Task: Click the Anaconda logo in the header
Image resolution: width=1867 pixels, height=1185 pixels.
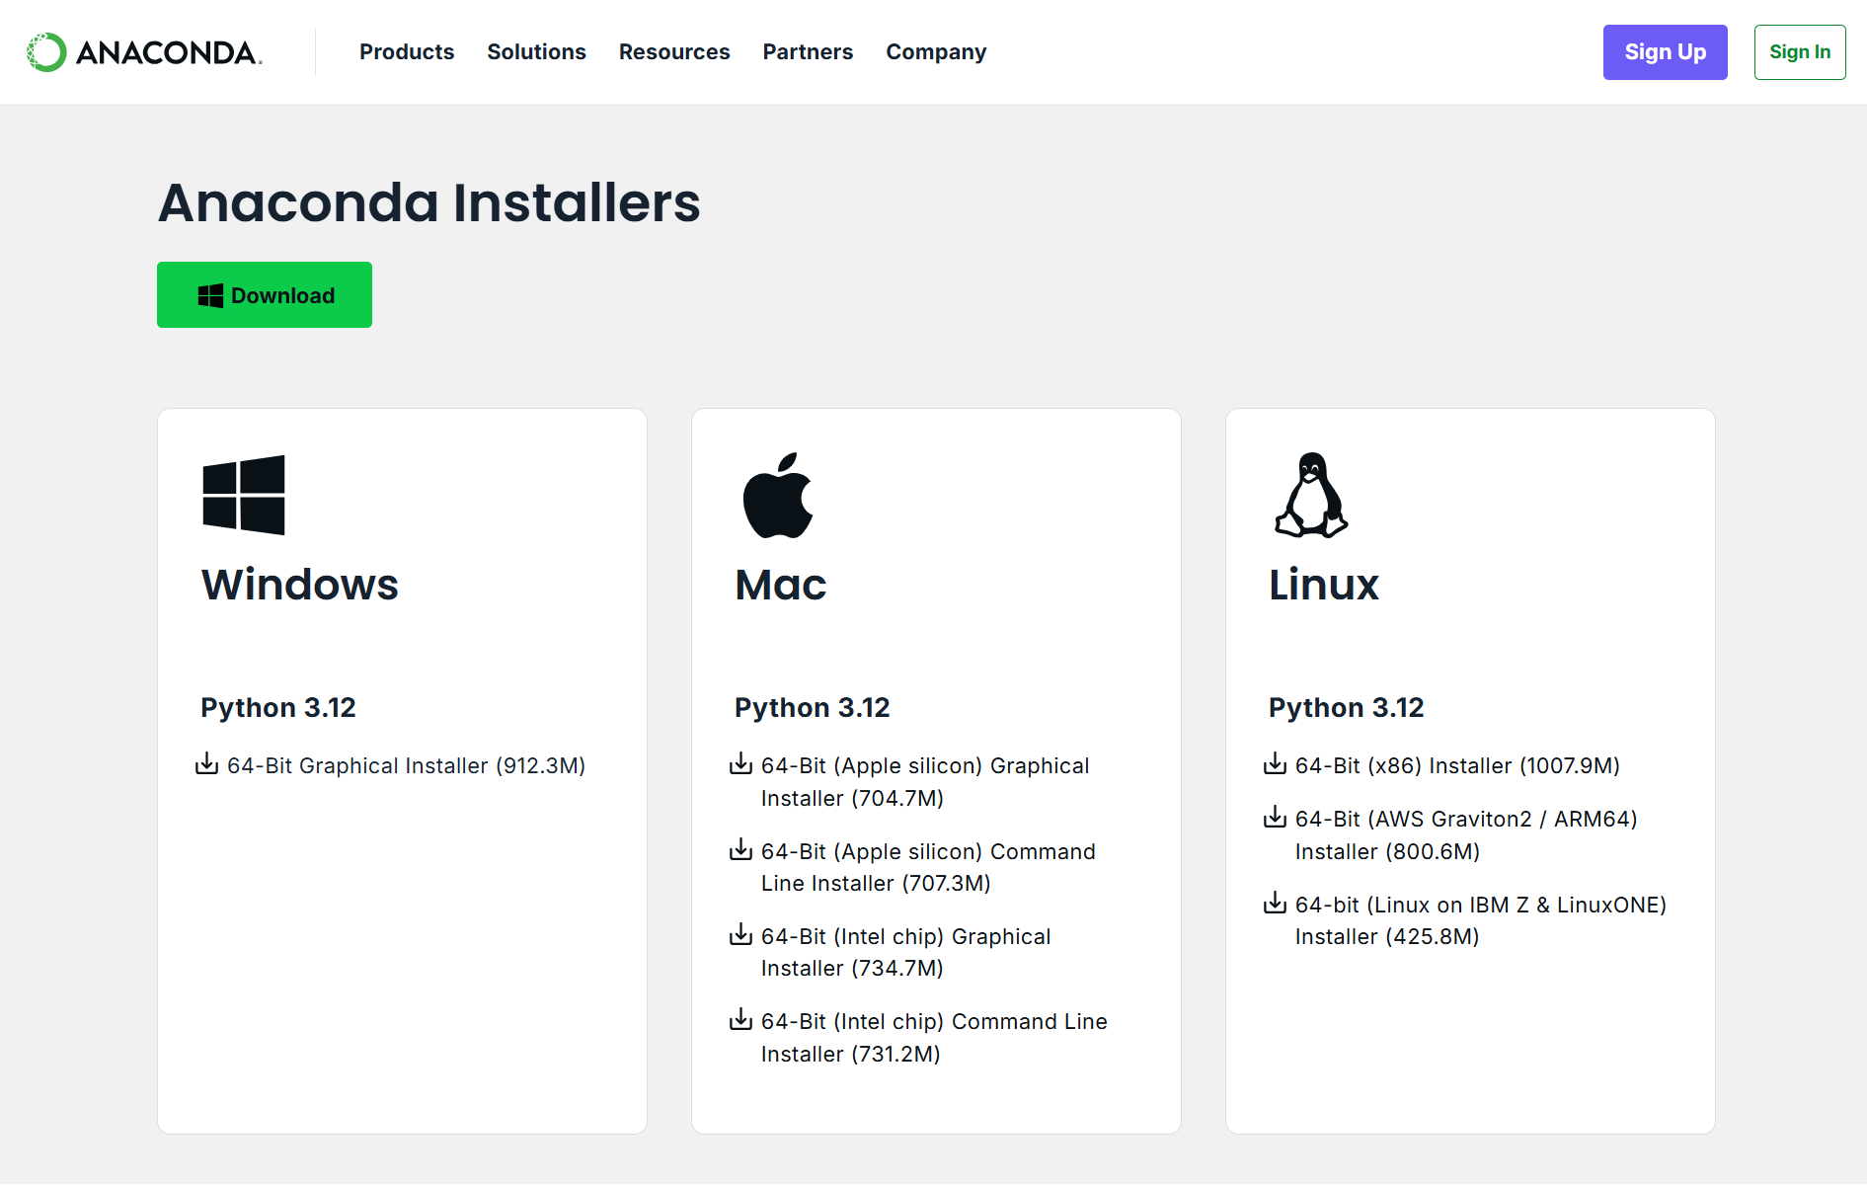Action: tap(144, 52)
